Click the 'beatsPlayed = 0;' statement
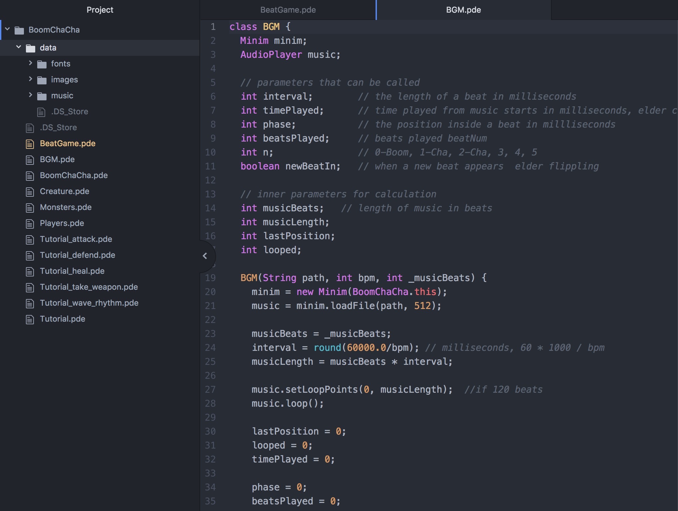Screen dimensions: 678x511 [x=296, y=501]
